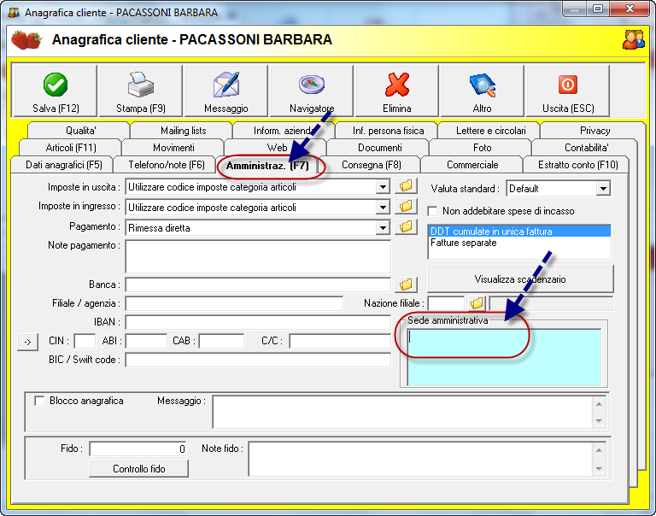Check Non addebitare spese di incasso

[x=432, y=211]
